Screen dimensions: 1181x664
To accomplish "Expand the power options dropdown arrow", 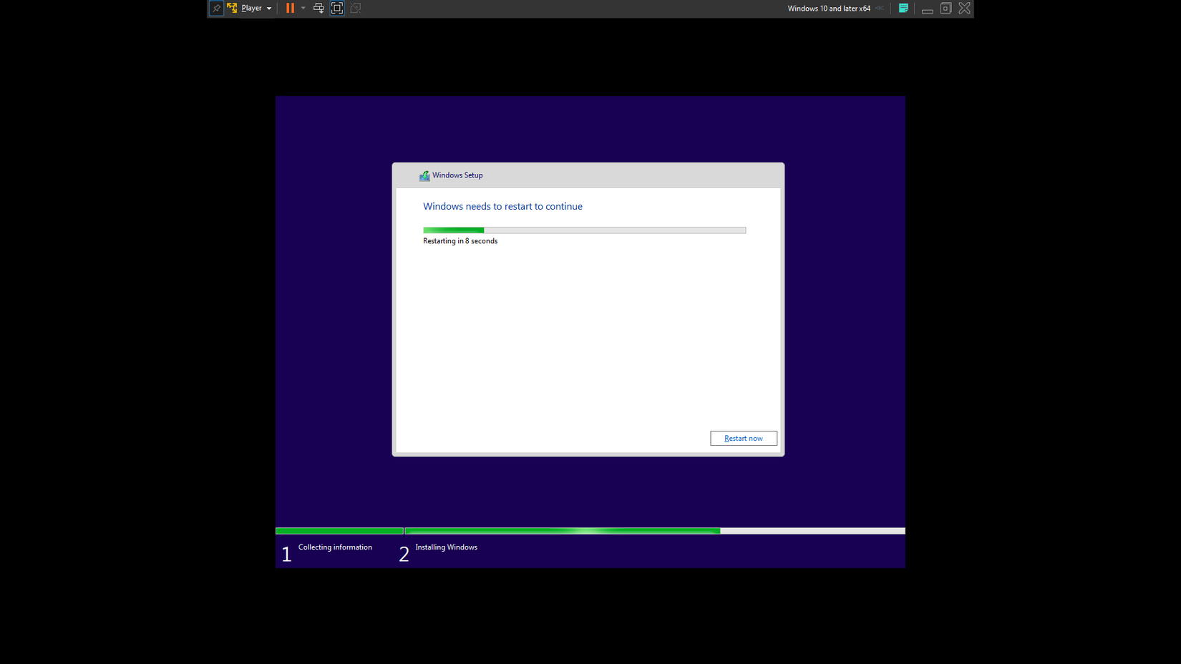I will (303, 9).
